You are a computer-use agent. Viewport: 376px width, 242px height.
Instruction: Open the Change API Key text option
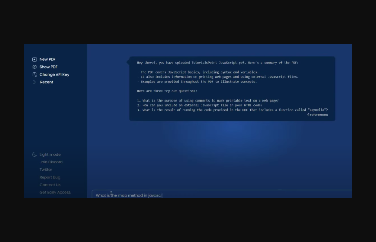point(54,74)
